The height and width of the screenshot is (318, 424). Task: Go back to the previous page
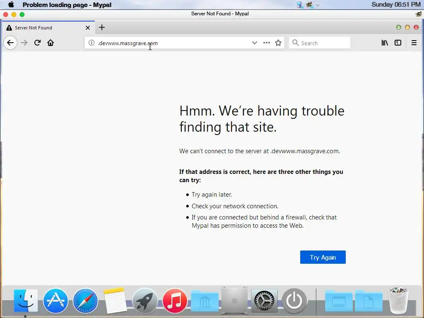point(10,43)
